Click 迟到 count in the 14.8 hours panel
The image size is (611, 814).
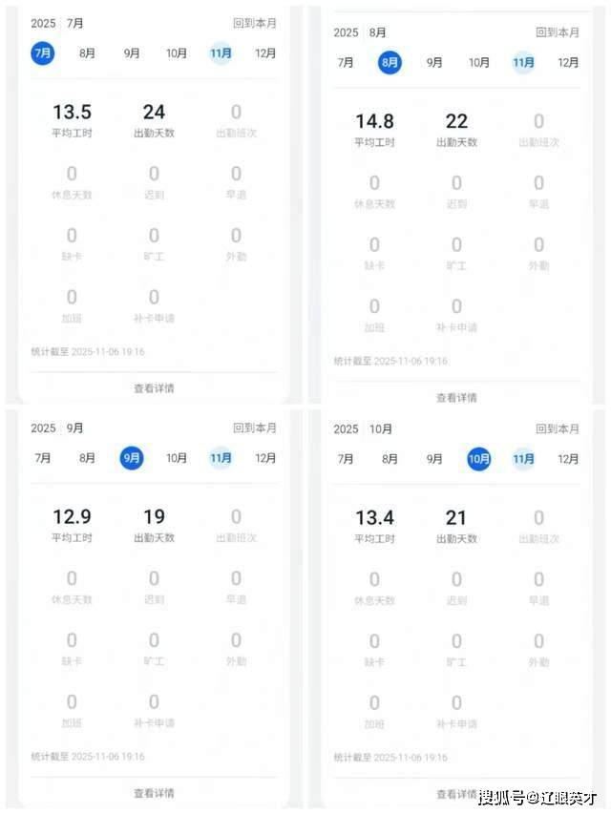(456, 191)
